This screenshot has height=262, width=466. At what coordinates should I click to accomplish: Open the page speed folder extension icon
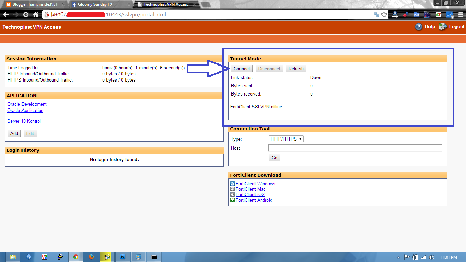click(417, 15)
